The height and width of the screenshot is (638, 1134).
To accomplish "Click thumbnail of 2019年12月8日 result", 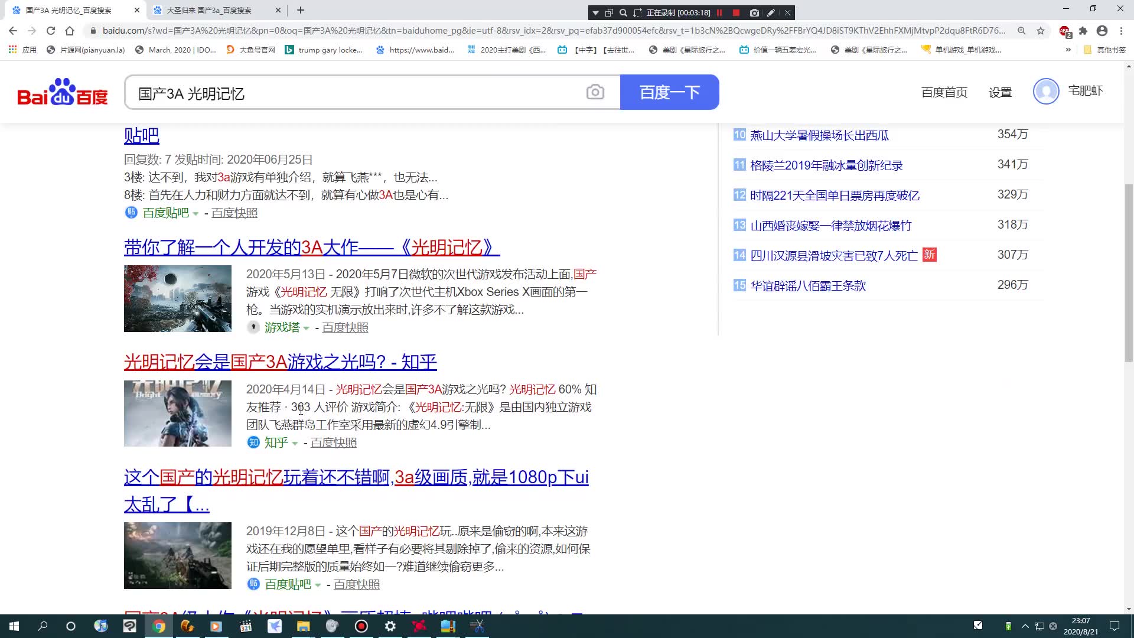I will coord(178,555).
